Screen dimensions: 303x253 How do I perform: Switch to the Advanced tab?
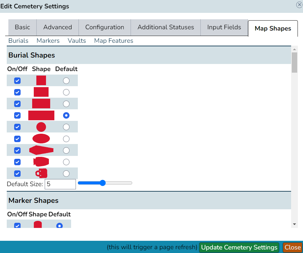tap(57, 27)
